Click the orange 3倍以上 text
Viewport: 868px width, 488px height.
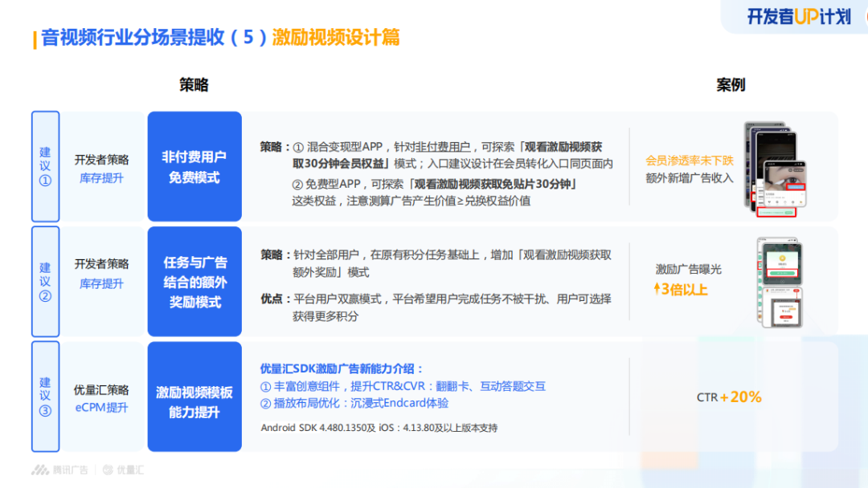click(684, 289)
